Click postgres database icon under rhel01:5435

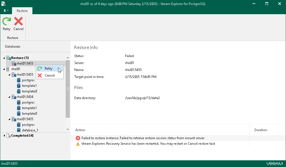(19, 125)
